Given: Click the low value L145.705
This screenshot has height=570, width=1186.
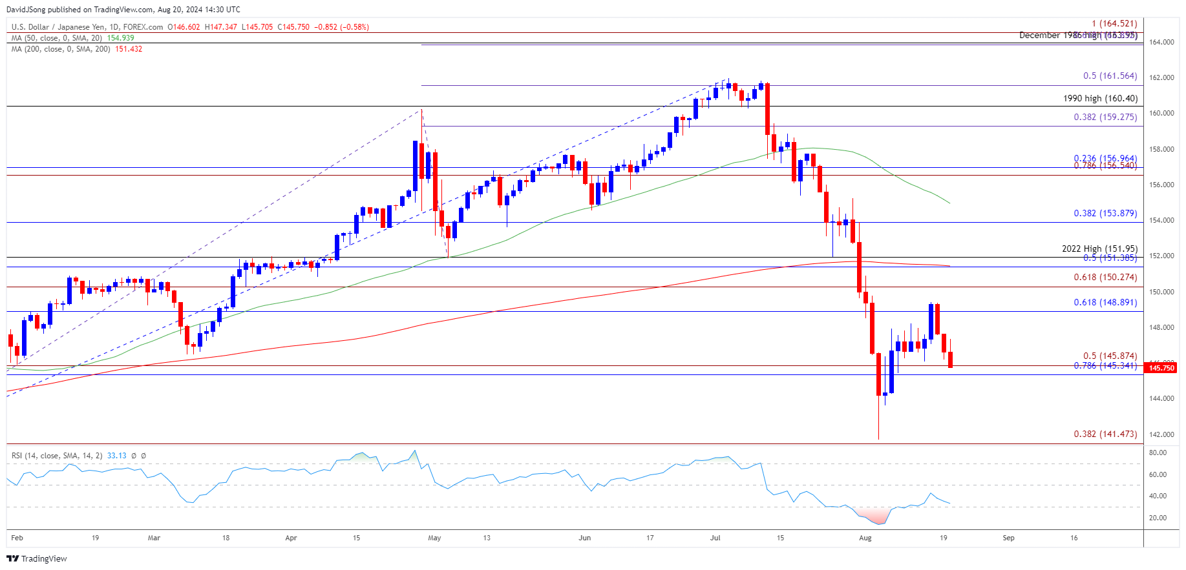Looking at the screenshot, I should [257, 27].
